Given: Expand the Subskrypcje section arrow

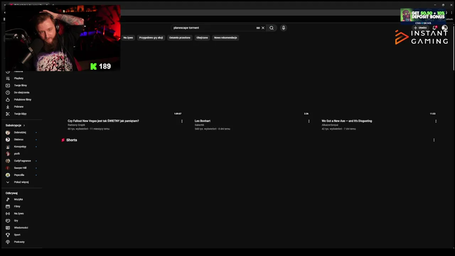Looking at the screenshot, I should 24,126.
